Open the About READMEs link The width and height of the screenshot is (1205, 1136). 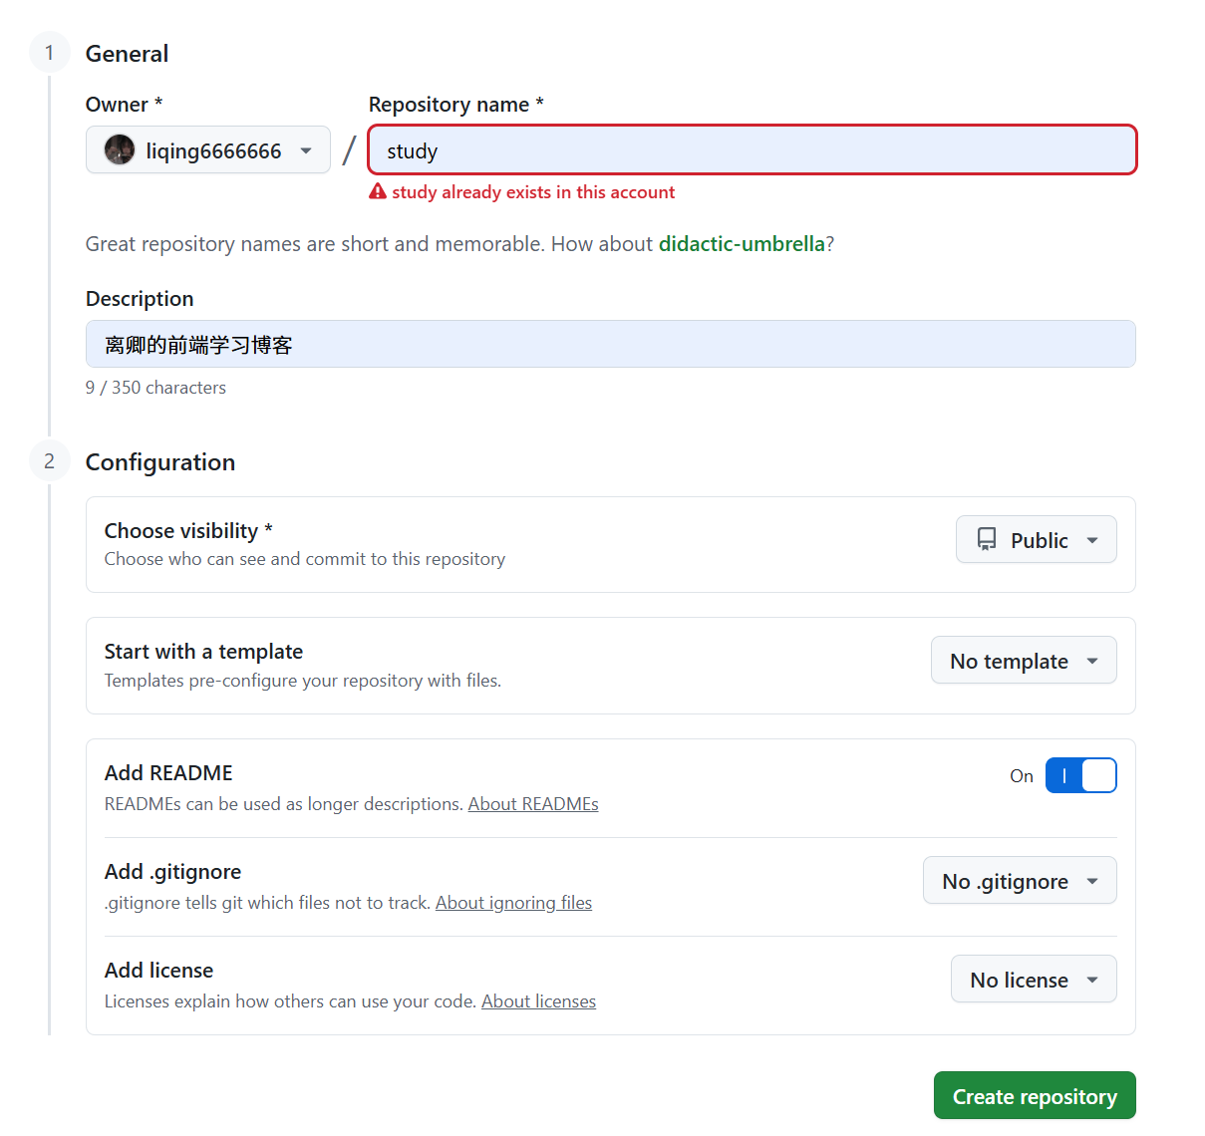(533, 804)
